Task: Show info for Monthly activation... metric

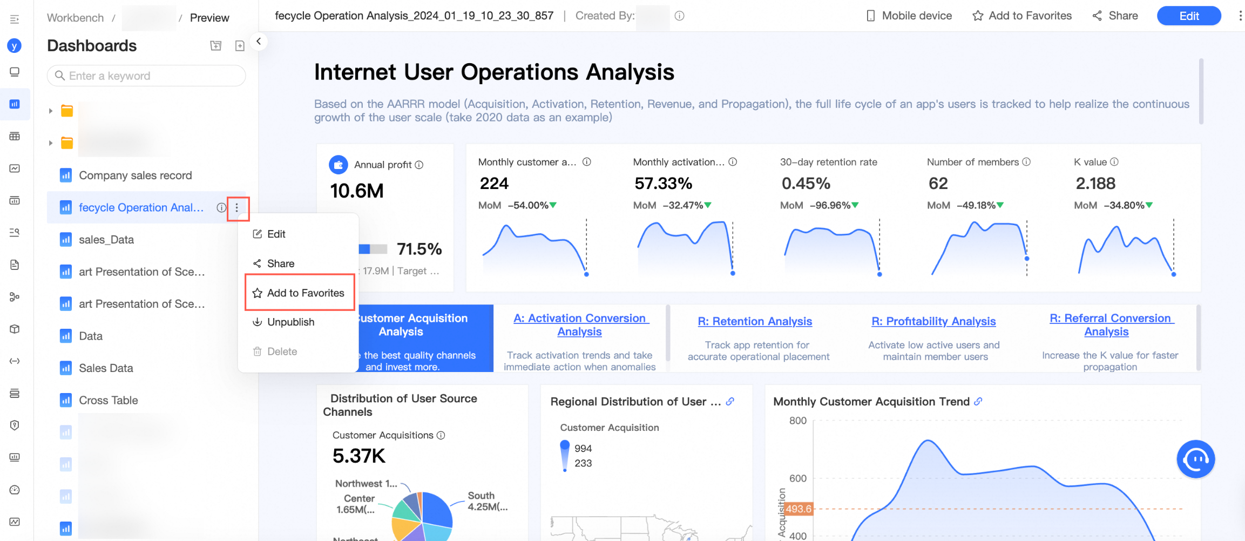Action: tap(733, 162)
